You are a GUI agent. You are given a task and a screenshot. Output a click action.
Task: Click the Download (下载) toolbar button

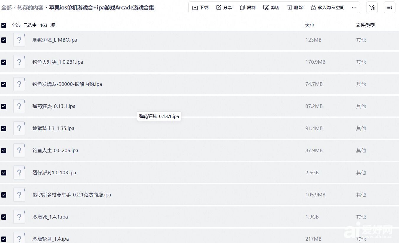point(200,8)
